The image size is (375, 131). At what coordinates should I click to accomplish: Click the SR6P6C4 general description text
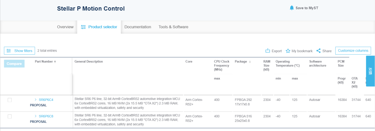pyautogui.click(x=127, y=103)
